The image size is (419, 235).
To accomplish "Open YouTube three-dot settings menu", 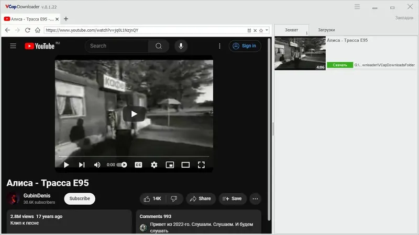I will point(219,46).
